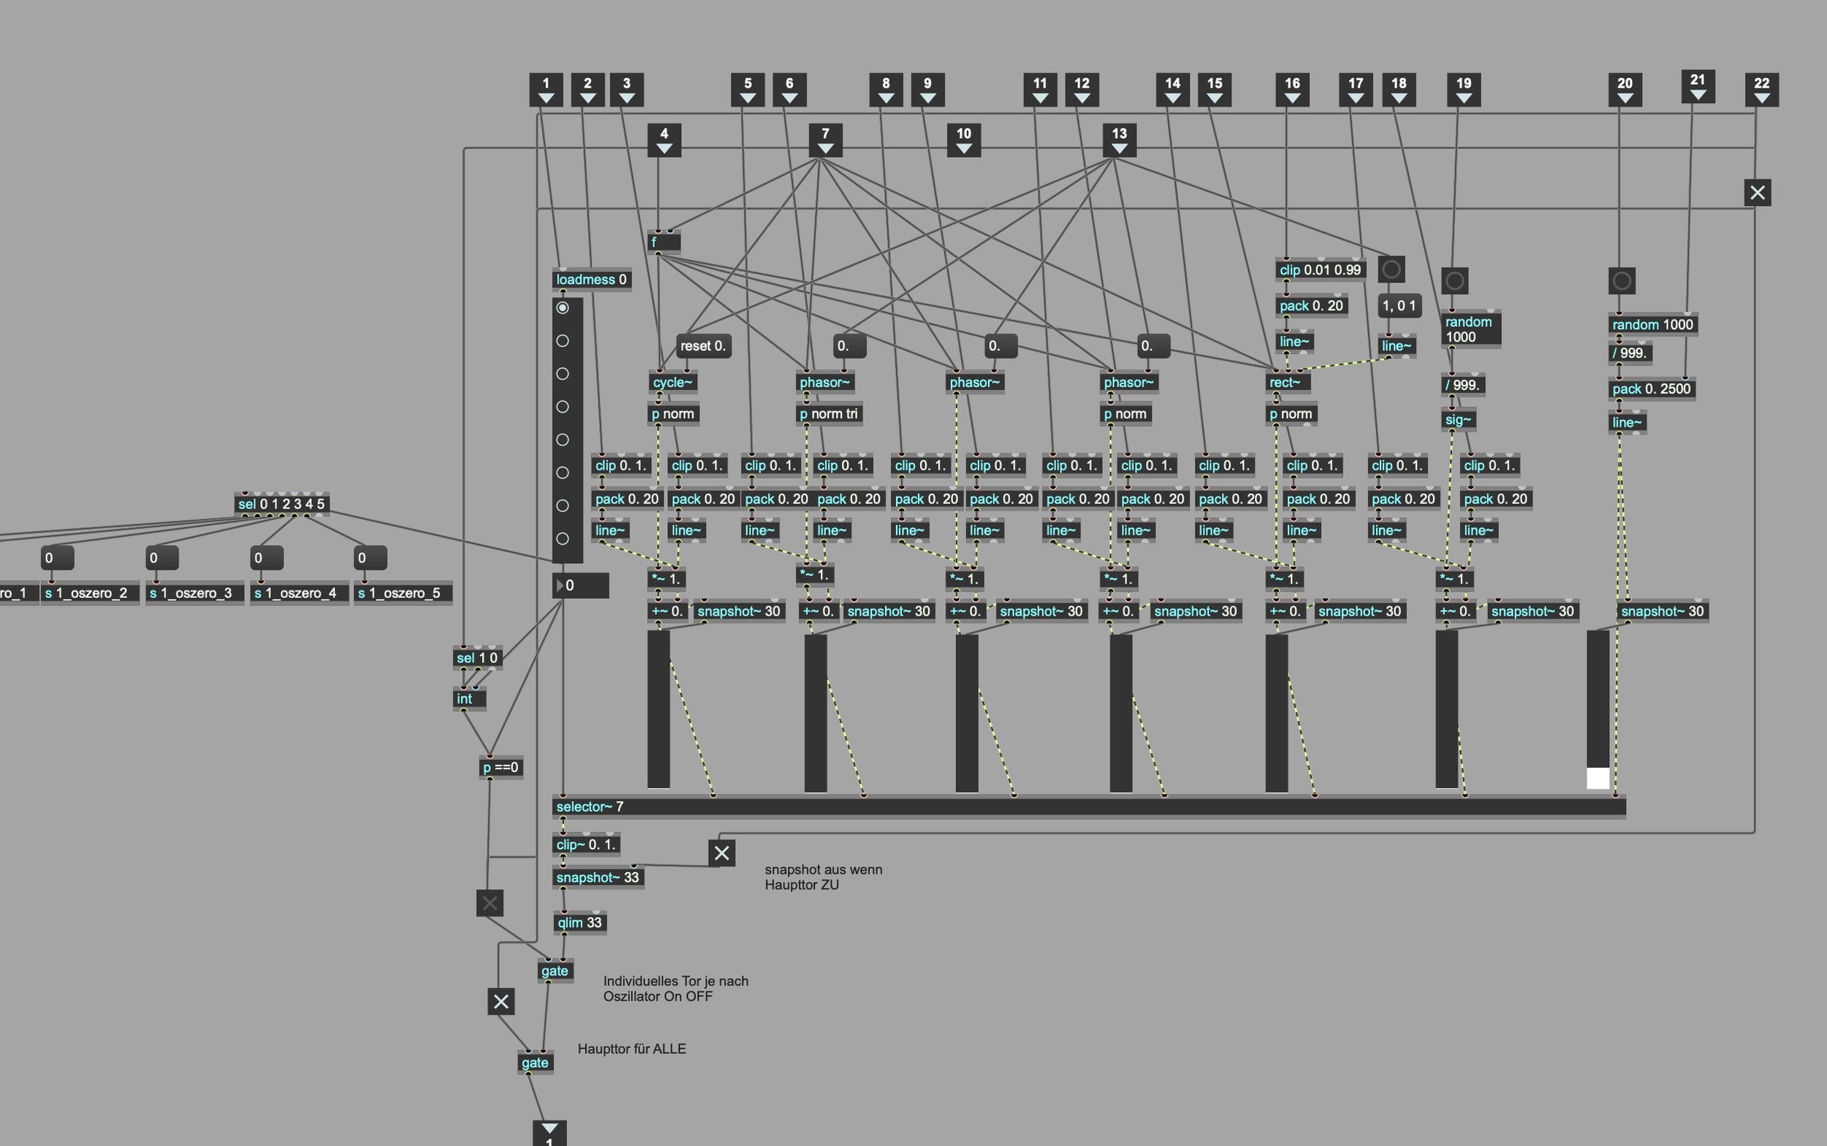1827x1146 pixels.
Task: Click the 'Haupttor für ALLE' comment
Action: coord(631,1049)
